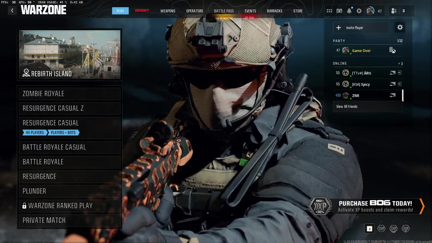Select Plunder mode
The width and height of the screenshot is (432, 243).
pyautogui.click(x=70, y=191)
